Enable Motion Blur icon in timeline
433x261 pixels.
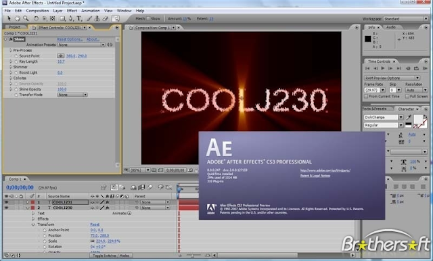pyautogui.click(x=150, y=187)
